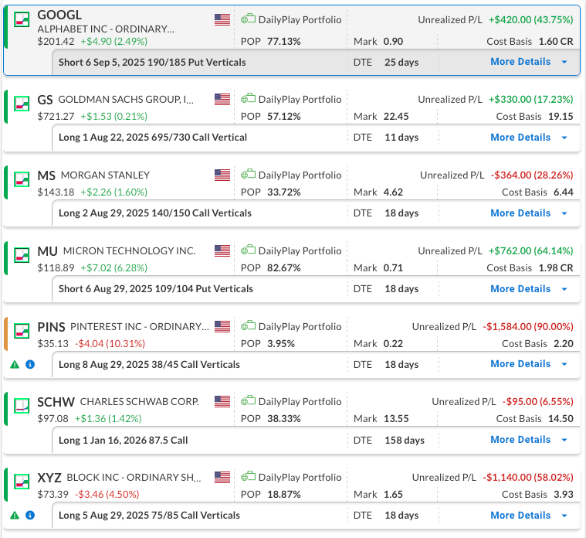Click 'Long 1 Jan 16, 2026 87.5 Call'
The image size is (586, 538).
(123, 441)
